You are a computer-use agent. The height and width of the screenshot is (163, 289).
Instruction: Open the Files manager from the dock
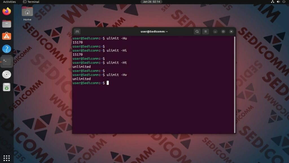7,24
